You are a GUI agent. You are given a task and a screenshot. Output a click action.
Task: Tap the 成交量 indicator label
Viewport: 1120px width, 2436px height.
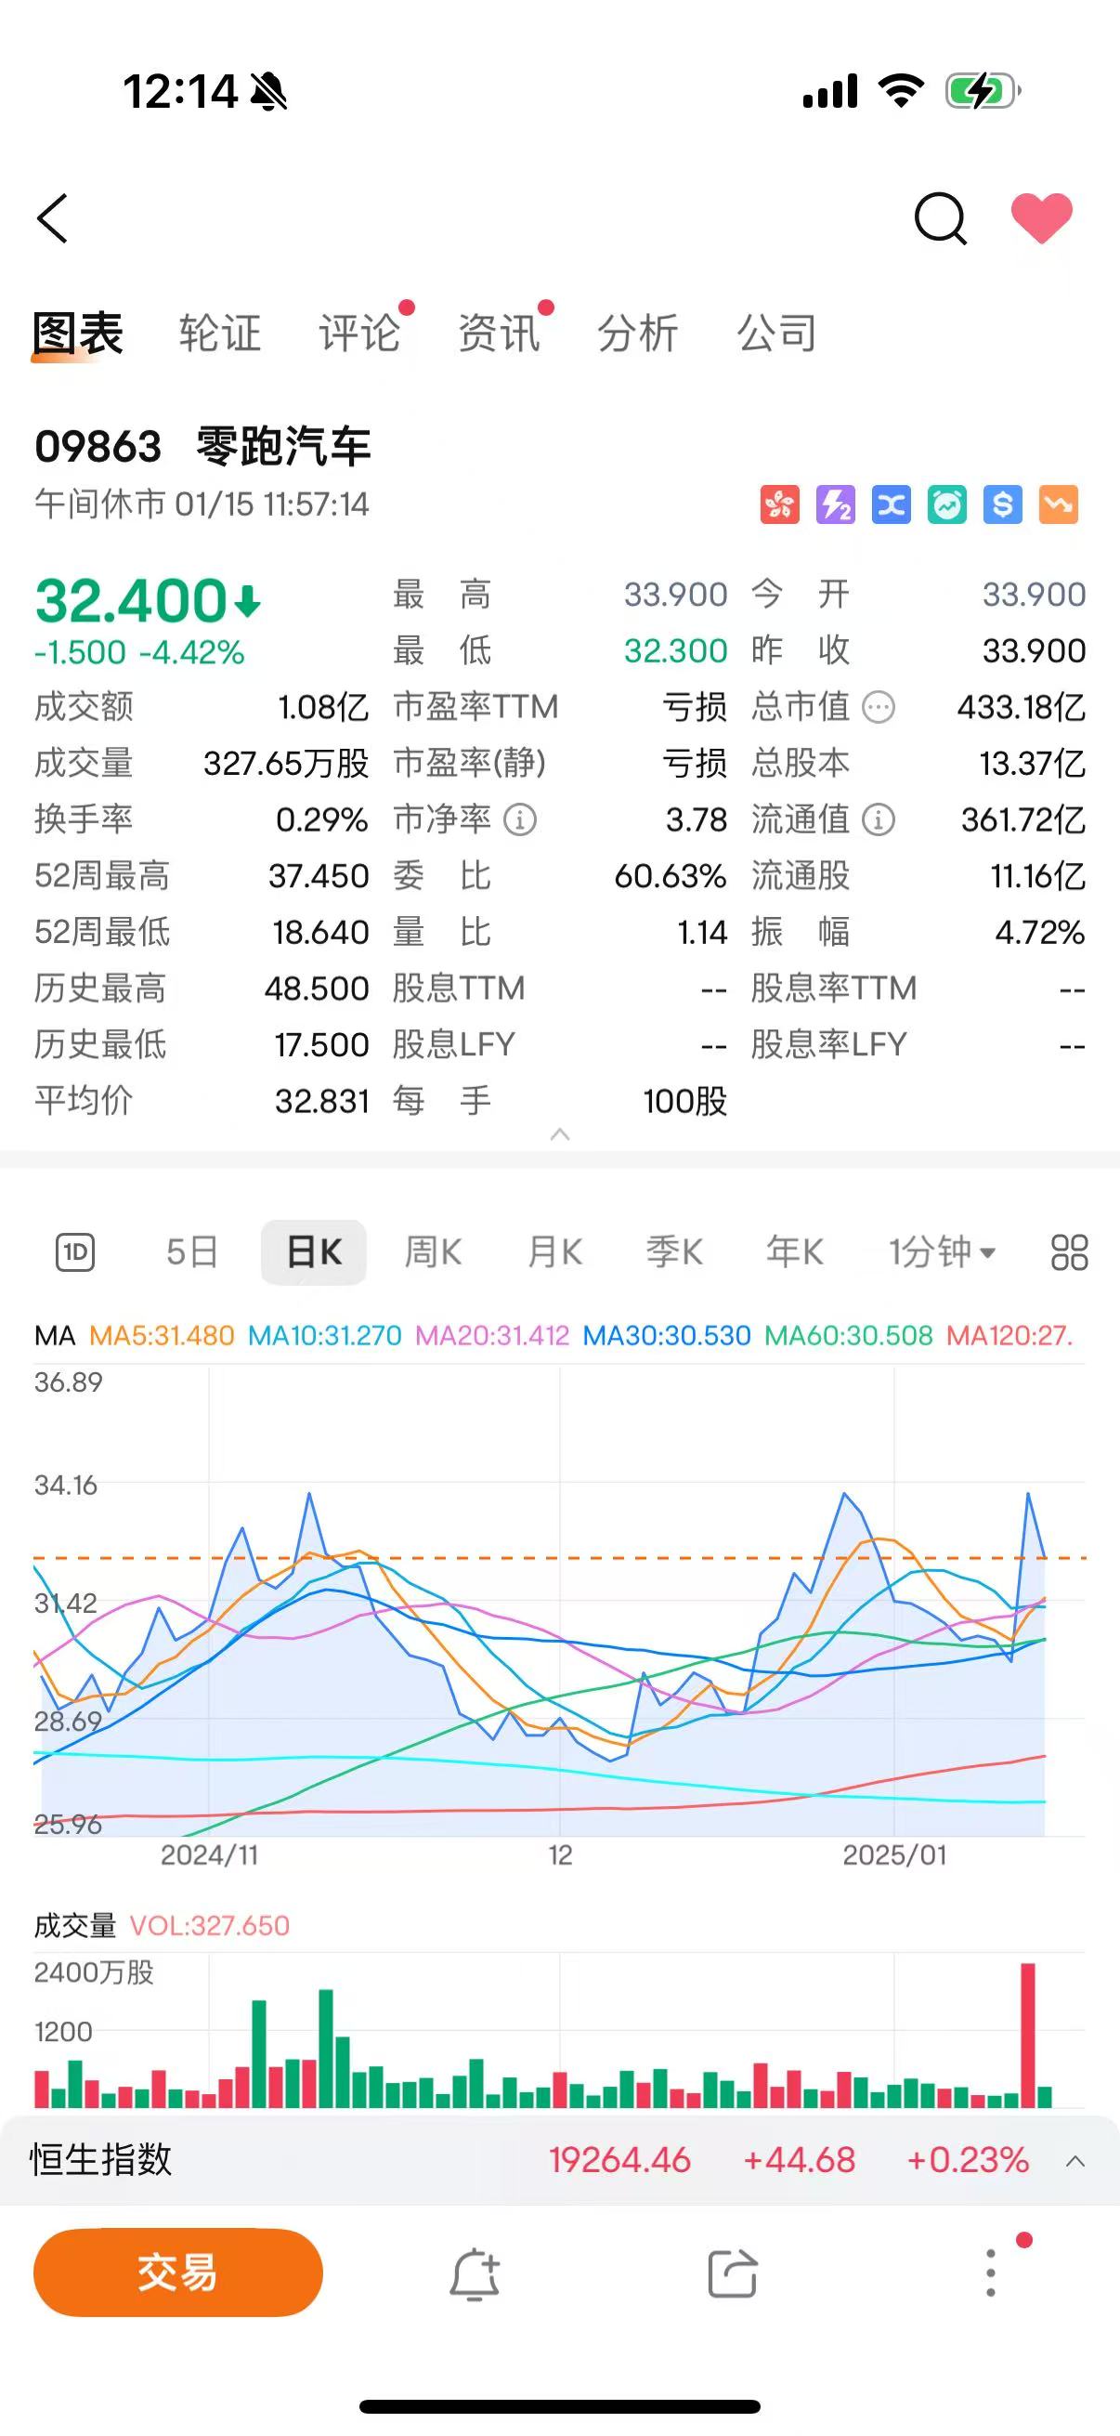click(74, 1926)
